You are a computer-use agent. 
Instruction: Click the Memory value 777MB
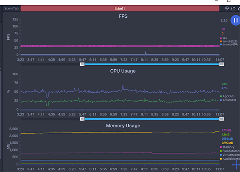click(x=226, y=130)
